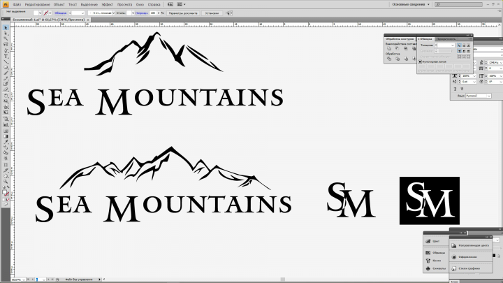Select the Pencil tool
Viewport: 503px width, 283px height.
click(x=6, y=78)
